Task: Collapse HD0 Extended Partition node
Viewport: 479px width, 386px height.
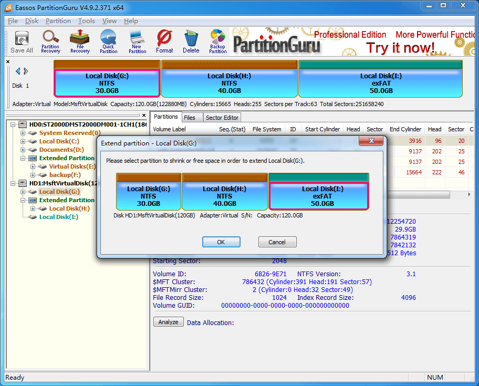Action: point(23,158)
